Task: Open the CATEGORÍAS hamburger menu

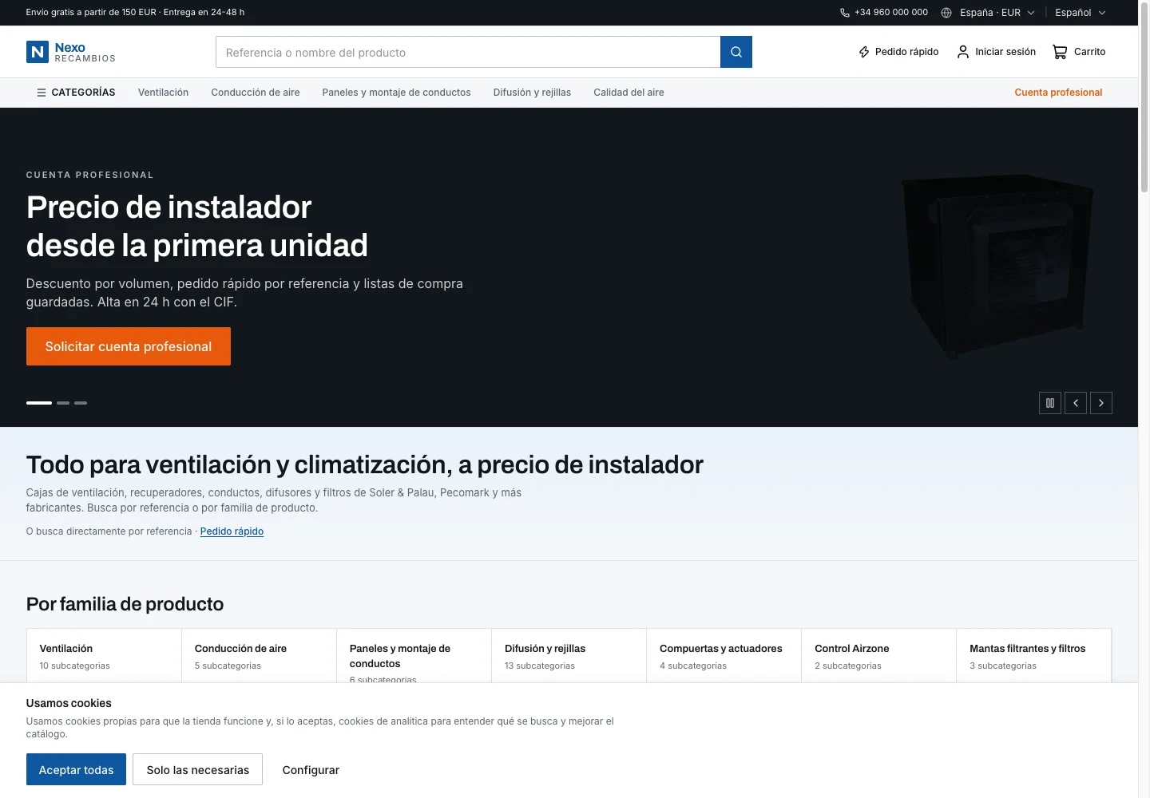Action: pyautogui.click(x=76, y=93)
